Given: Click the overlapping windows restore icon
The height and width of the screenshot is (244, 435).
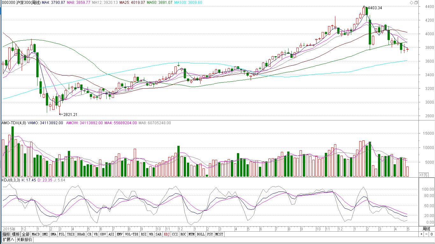Looking at the screenshot, I should point(416,3).
